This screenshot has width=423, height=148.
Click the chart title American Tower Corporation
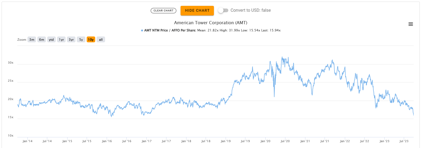tap(210, 23)
